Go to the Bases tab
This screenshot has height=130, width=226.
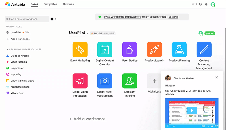(34, 4)
